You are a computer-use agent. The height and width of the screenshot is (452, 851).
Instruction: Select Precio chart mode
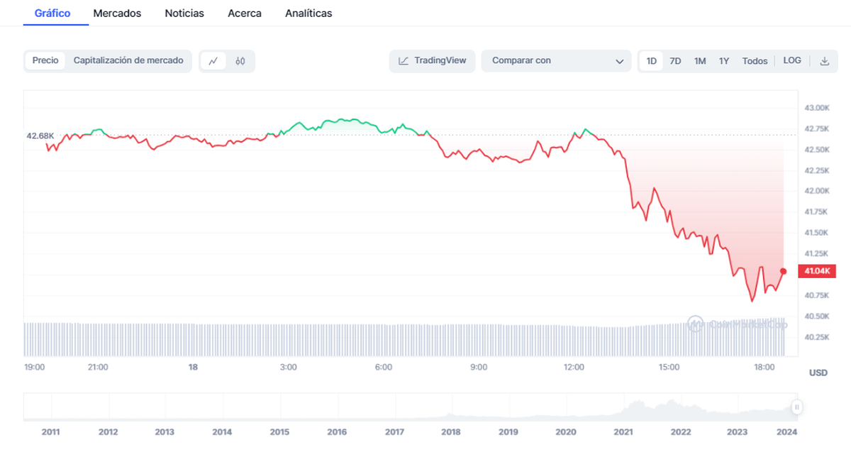click(45, 61)
